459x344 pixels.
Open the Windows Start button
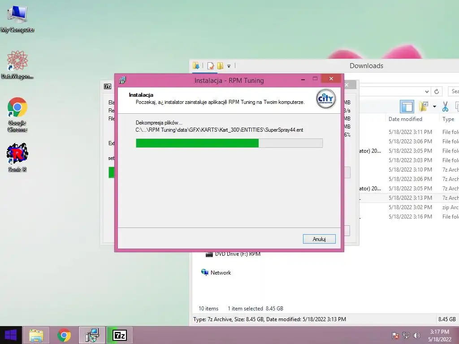click(x=11, y=335)
